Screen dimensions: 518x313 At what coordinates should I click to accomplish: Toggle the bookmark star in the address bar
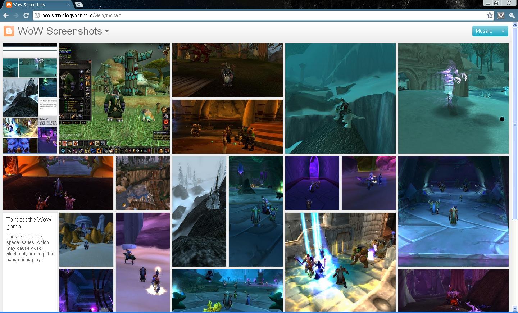[489, 15]
